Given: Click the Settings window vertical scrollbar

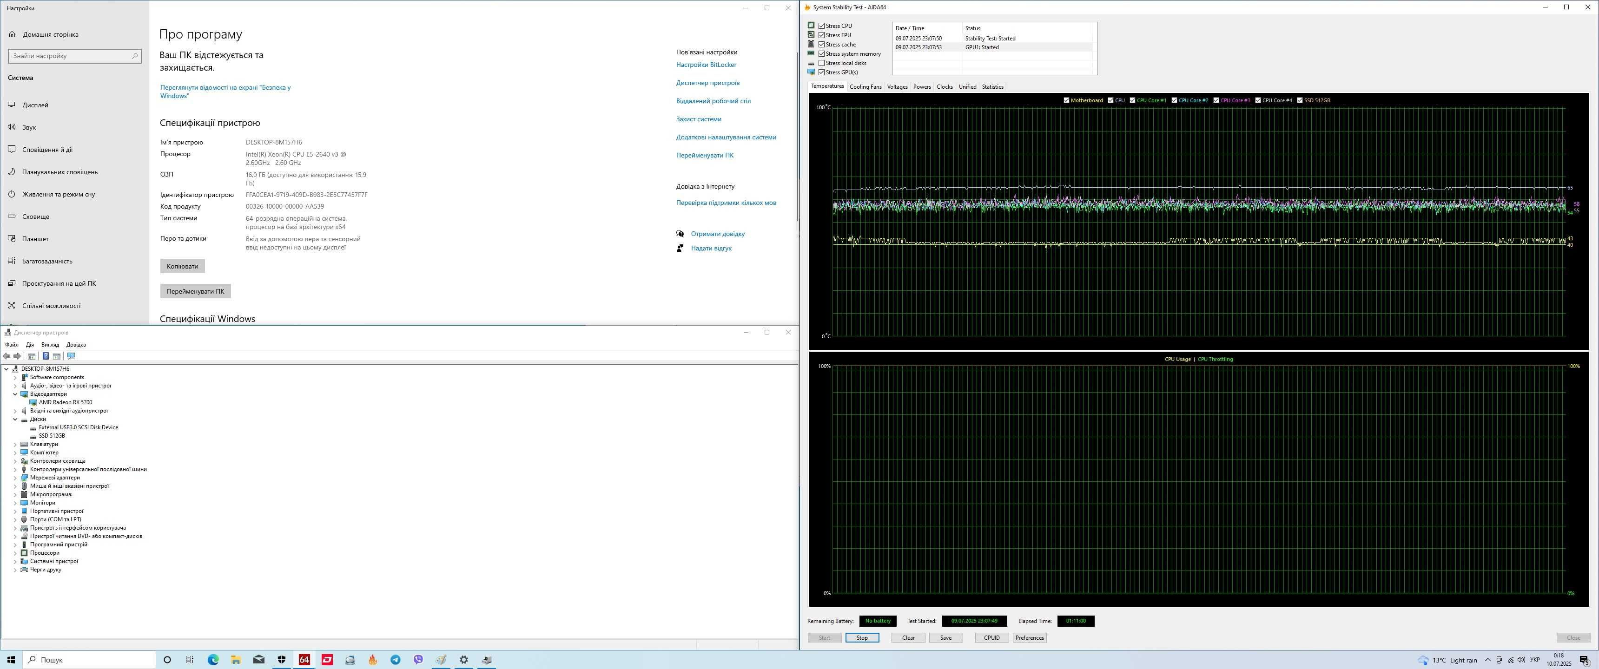Looking at the screenshot, I should (797, 137).
